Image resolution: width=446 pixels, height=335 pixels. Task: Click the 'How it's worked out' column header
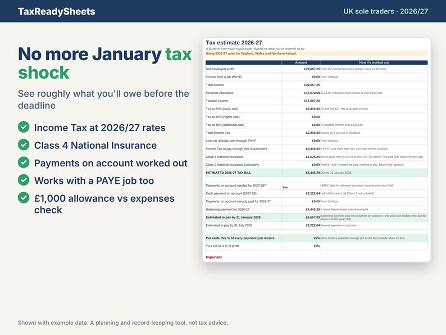click(x=374, y=62)
